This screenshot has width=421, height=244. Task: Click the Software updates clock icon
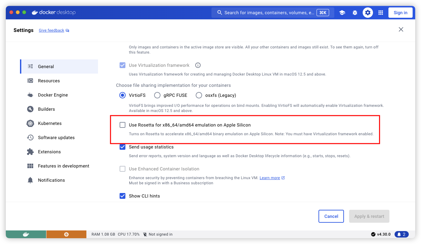click(x=30, y=137)
